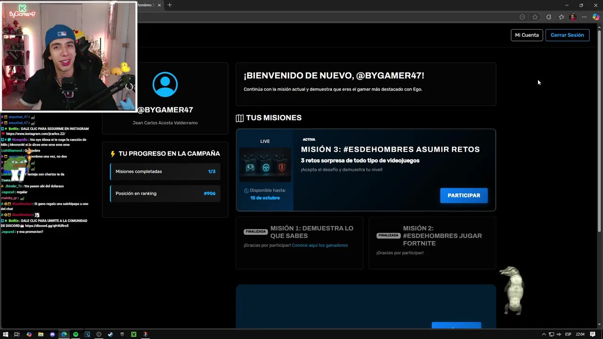
Task: Click the Instagram link in chat overlay
Action: click(36, 134)
